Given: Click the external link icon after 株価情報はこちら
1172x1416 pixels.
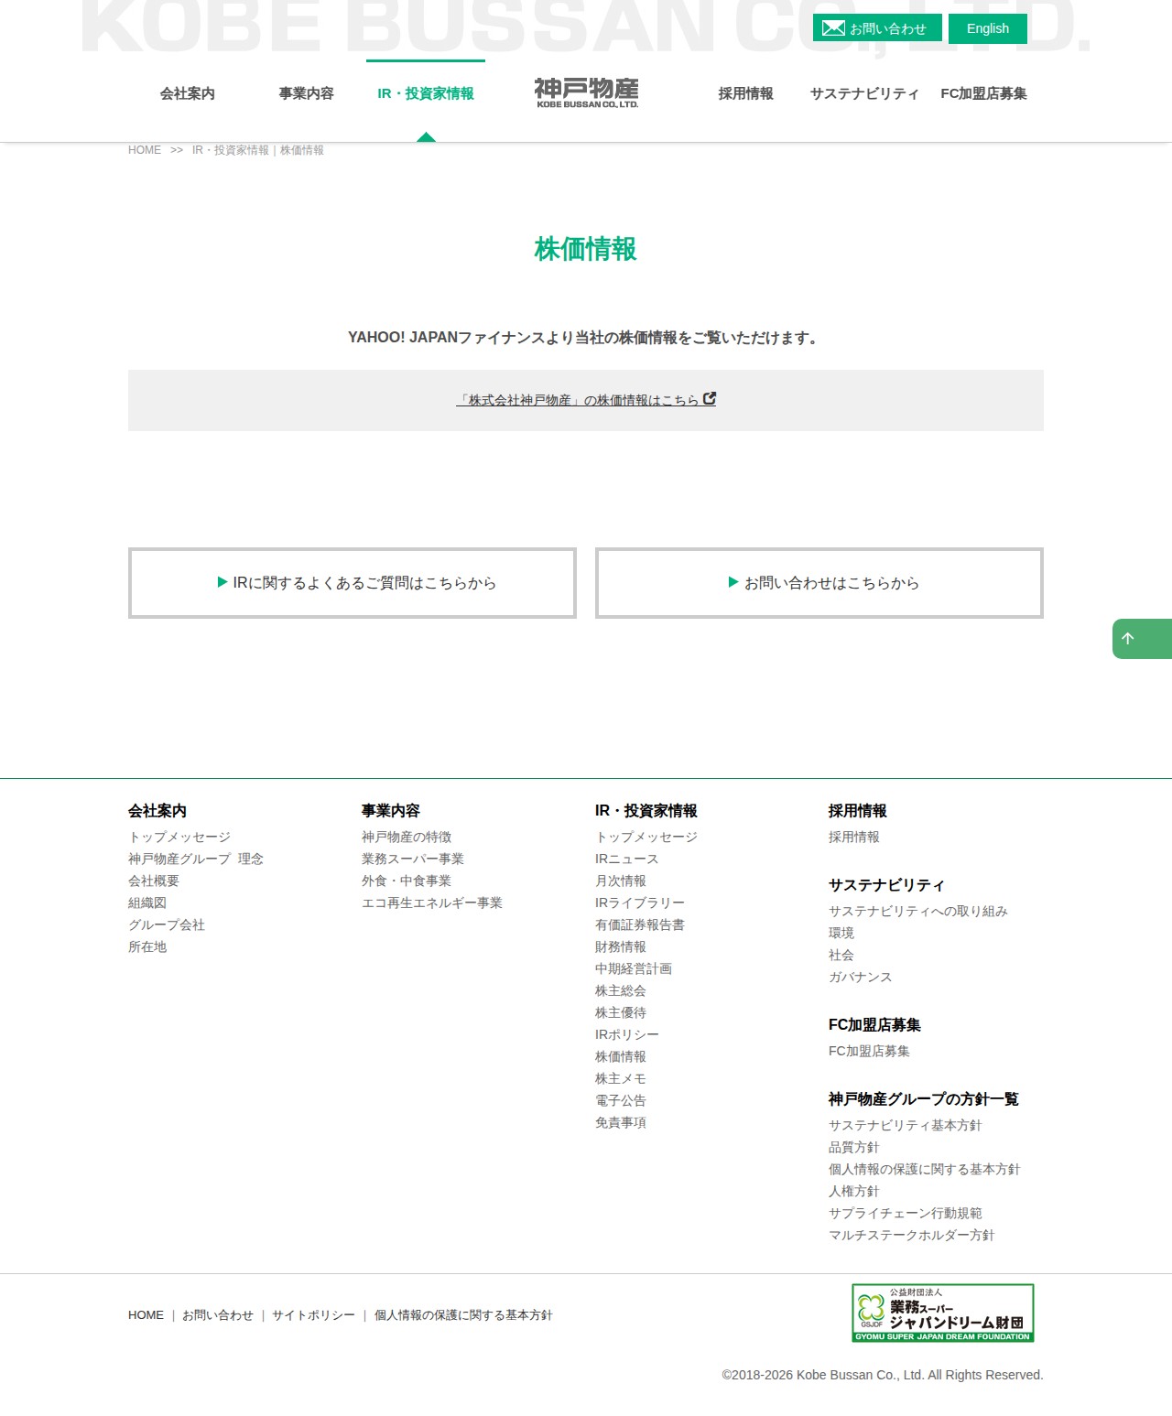Looking at the screenshot, I should coord(710,399).
